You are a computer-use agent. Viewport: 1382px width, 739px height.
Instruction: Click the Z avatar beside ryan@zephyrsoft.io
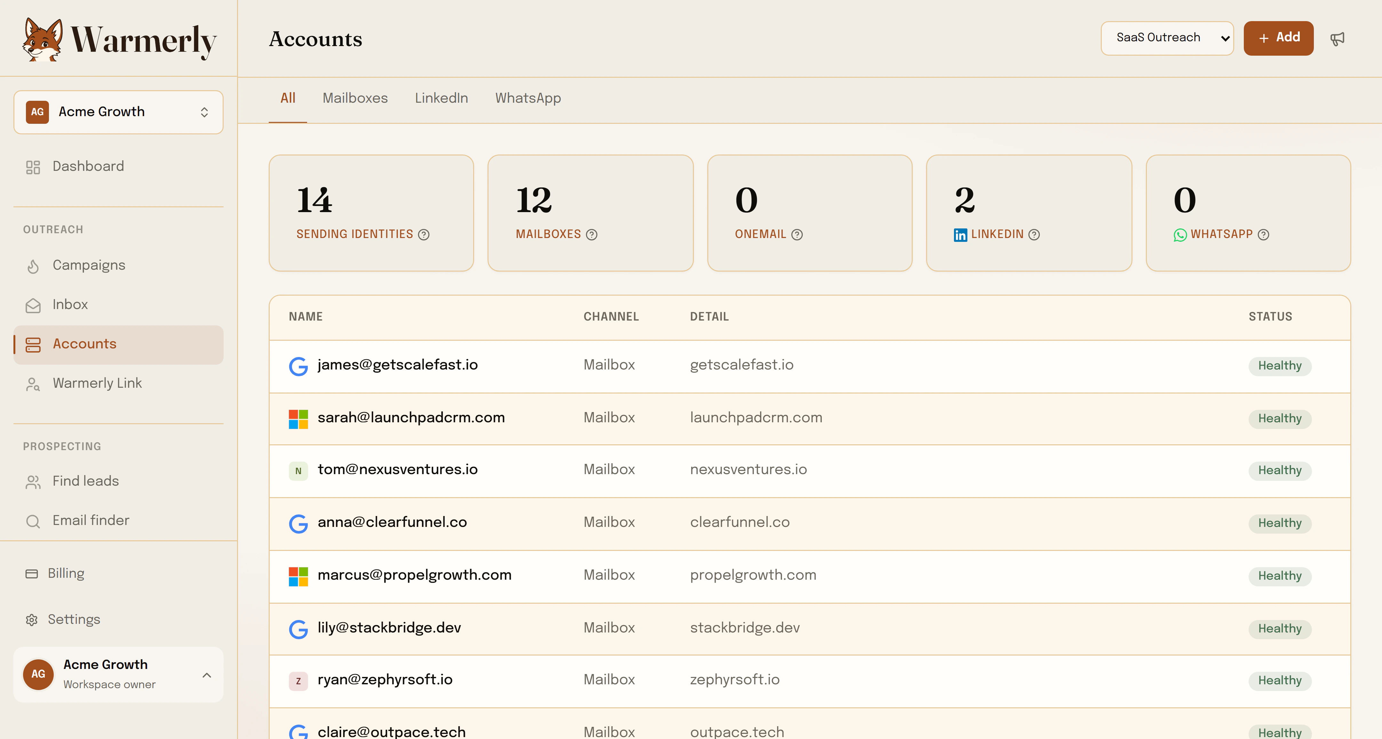(x=298, y=681)
